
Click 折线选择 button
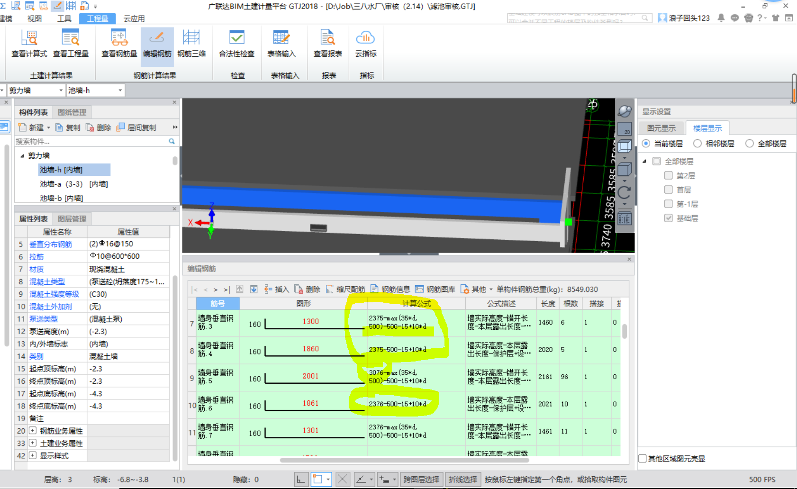[x=462, y=480]
